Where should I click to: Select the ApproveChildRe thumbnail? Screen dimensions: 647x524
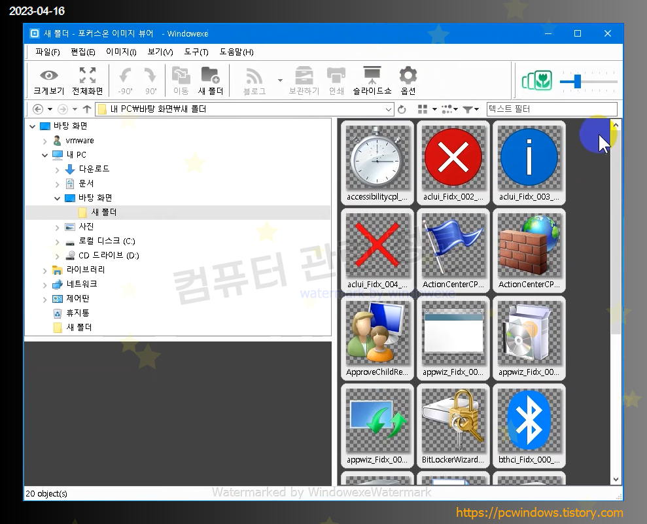point(377,338)
